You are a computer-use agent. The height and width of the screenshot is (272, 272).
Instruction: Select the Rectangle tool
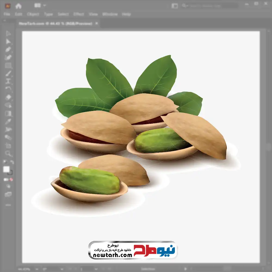click(8, 66)
